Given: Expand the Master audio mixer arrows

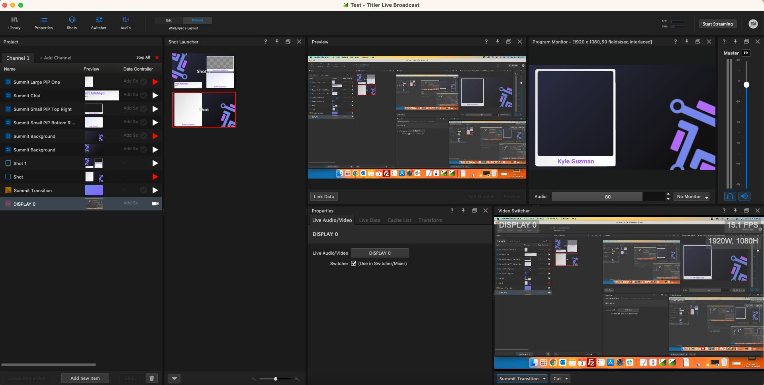Looking at the screenshot, I should point(746,53).
